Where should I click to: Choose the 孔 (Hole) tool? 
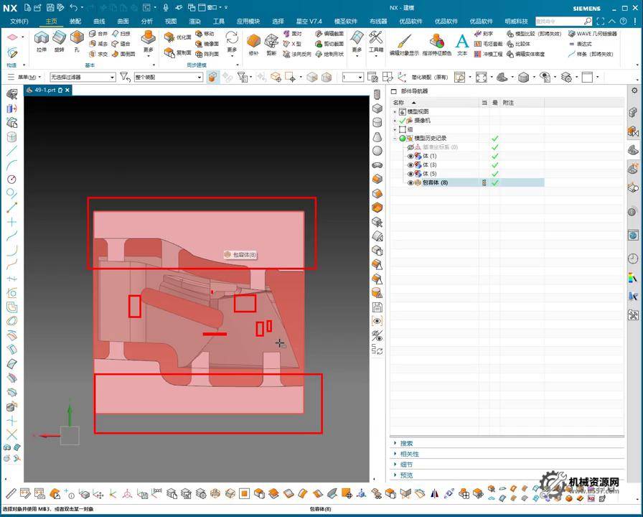[77, 40]
